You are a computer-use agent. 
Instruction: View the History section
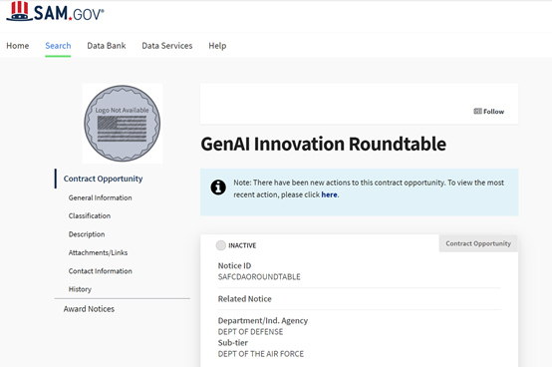coord(80,289)
